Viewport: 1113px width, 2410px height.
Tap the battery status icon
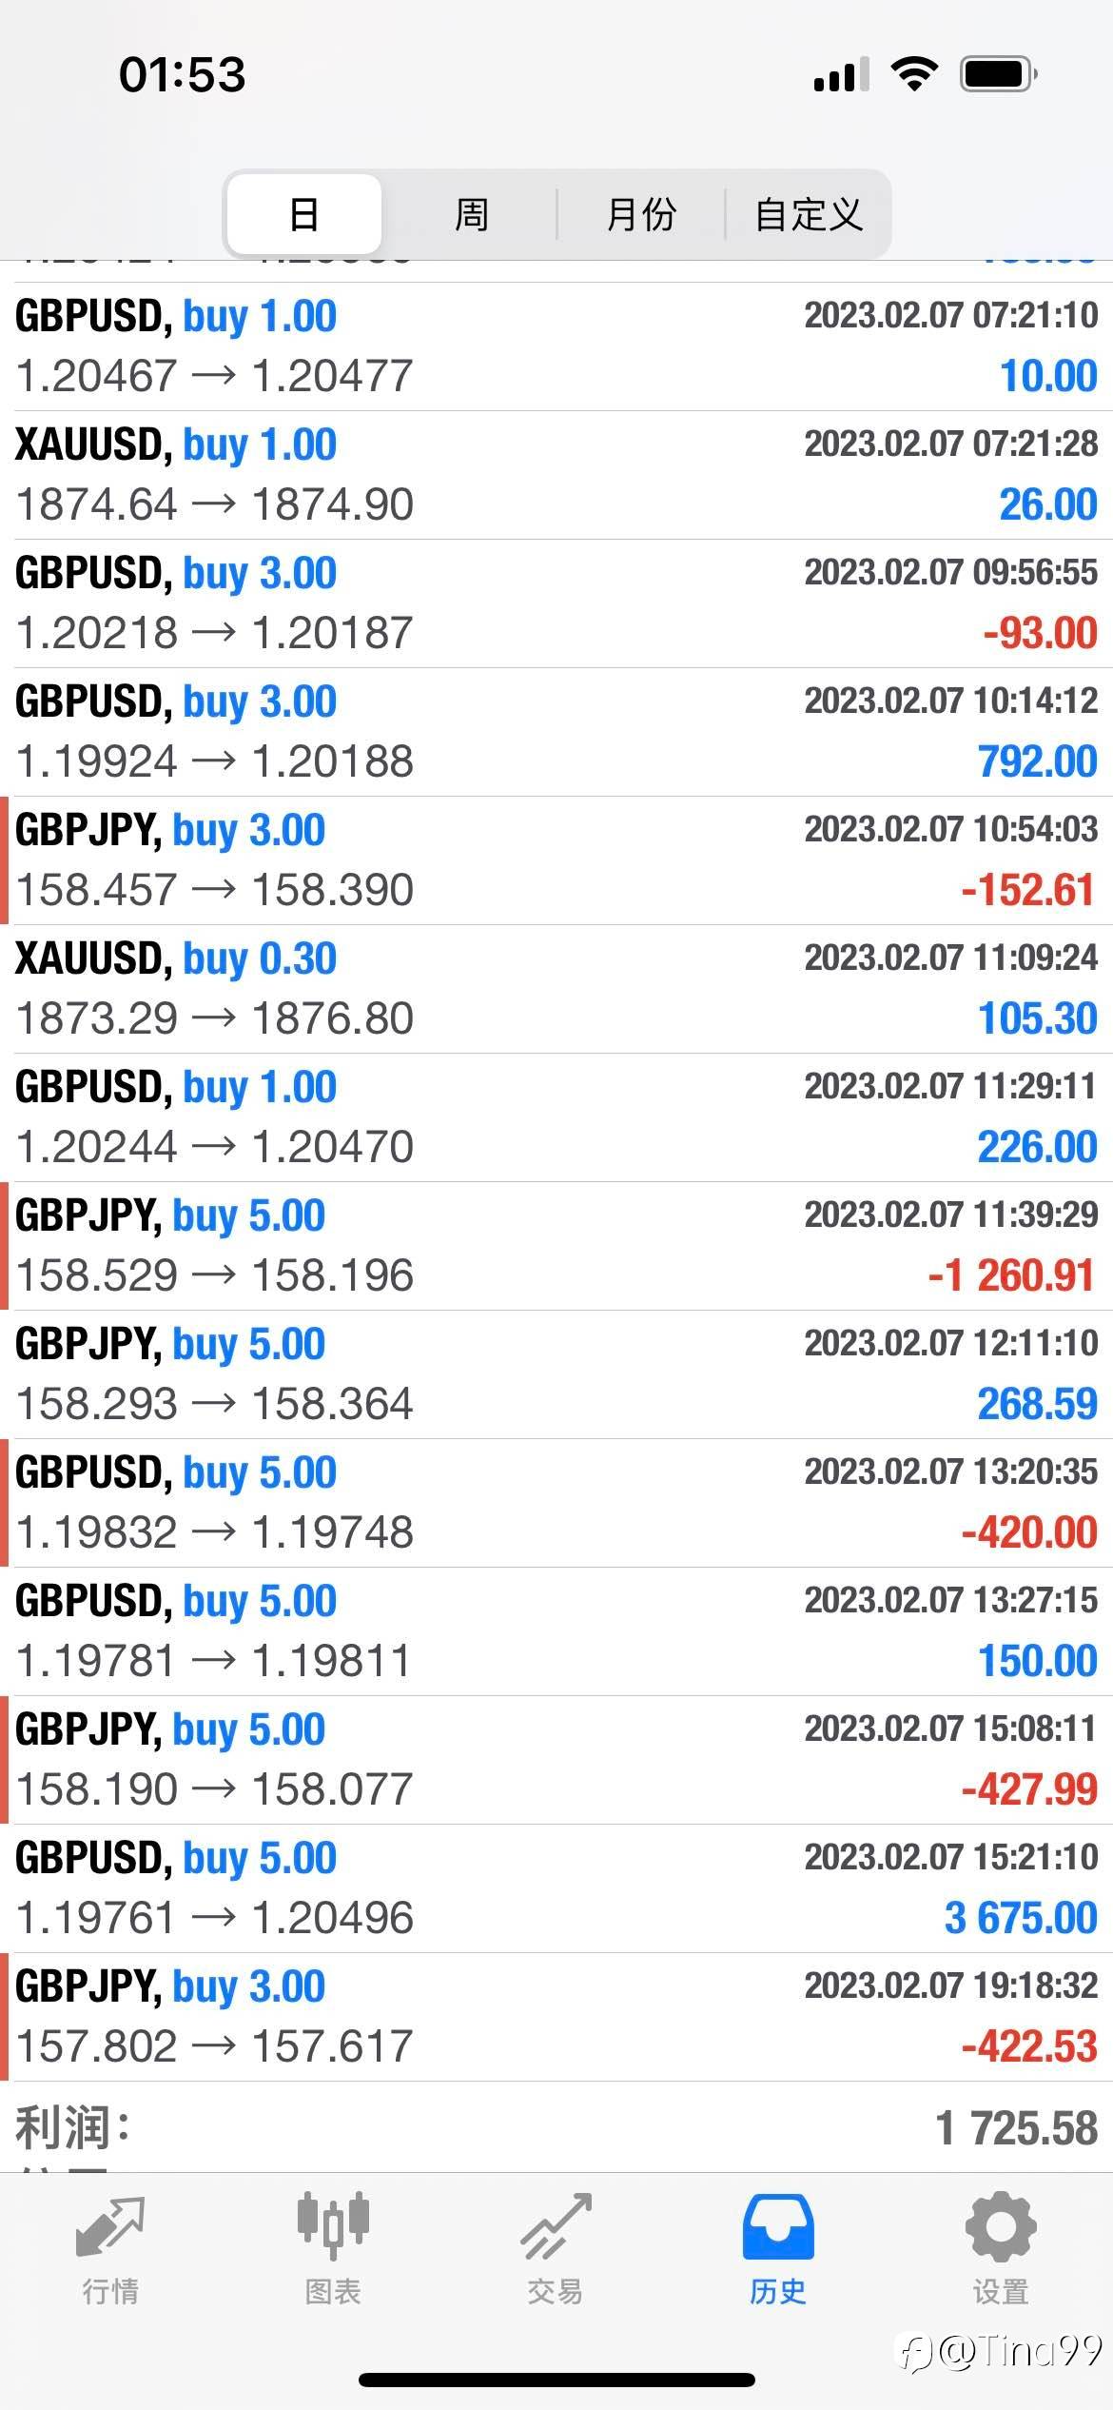(998, 74)
